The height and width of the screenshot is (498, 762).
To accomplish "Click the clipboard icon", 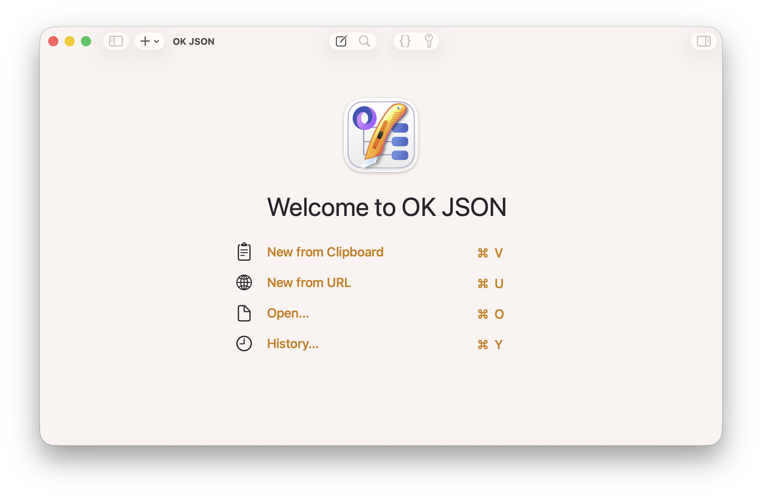I will [x=244, y=252].
